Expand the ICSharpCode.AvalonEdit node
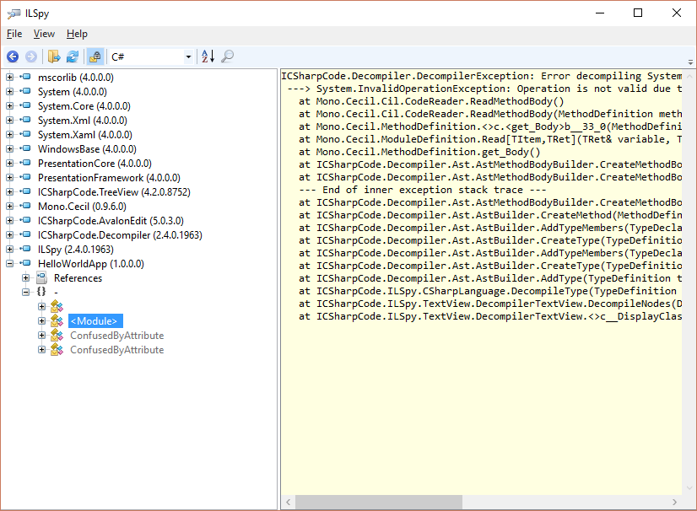Image resolution: width=697 pixels, height=511 pixels. pyautogui.click(x=10, y=220)
